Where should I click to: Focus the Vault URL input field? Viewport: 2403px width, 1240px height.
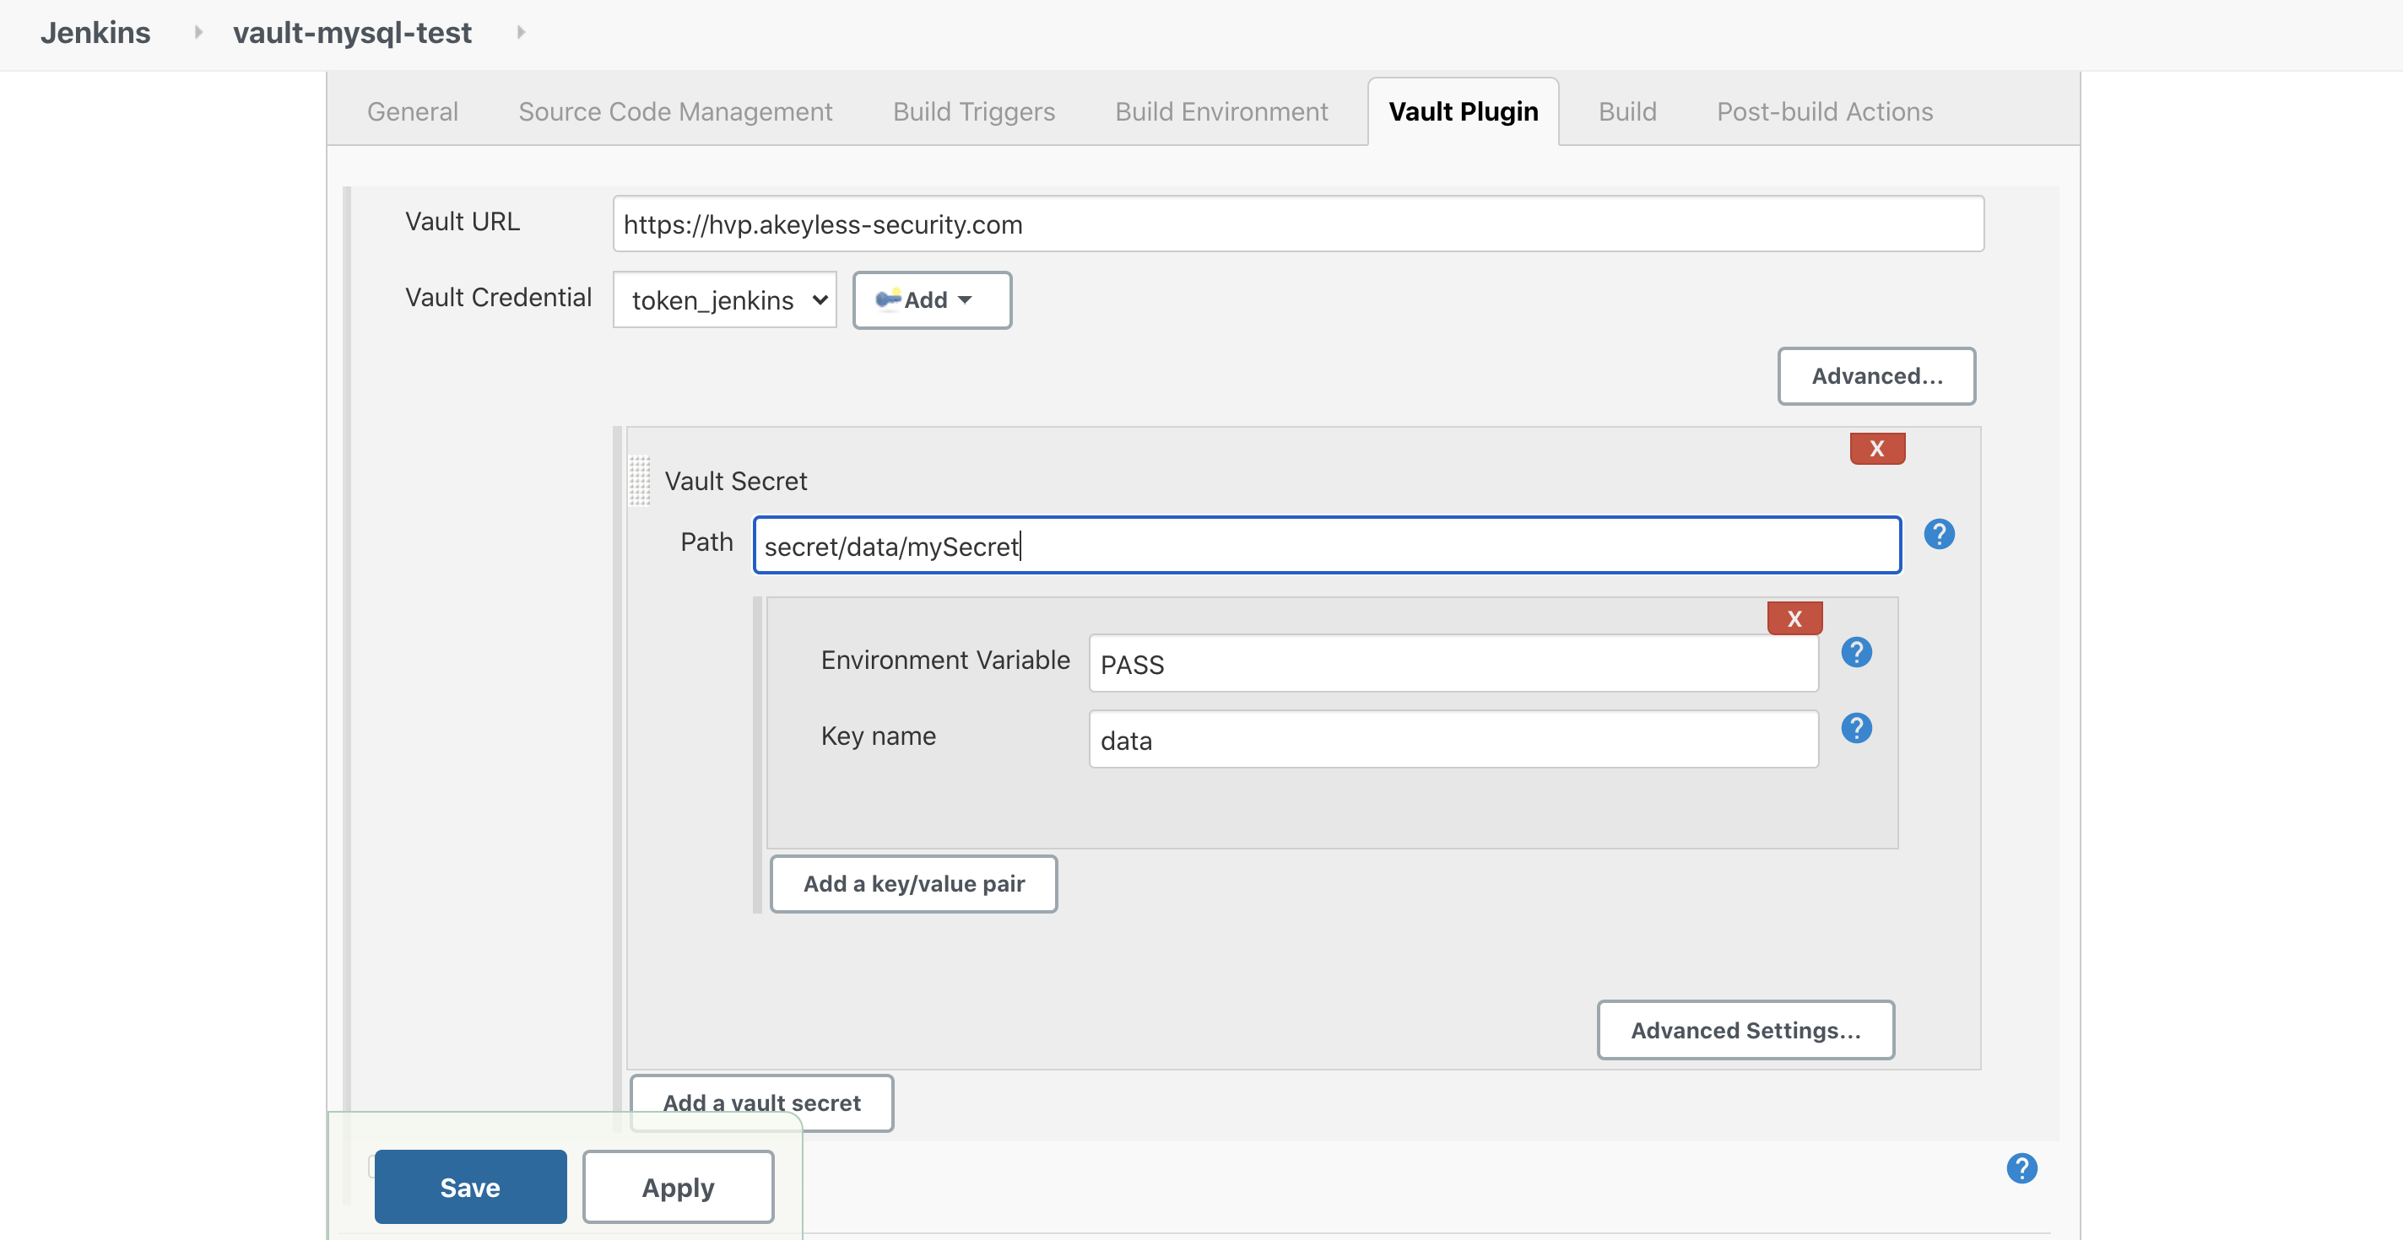click(1296, 224)
